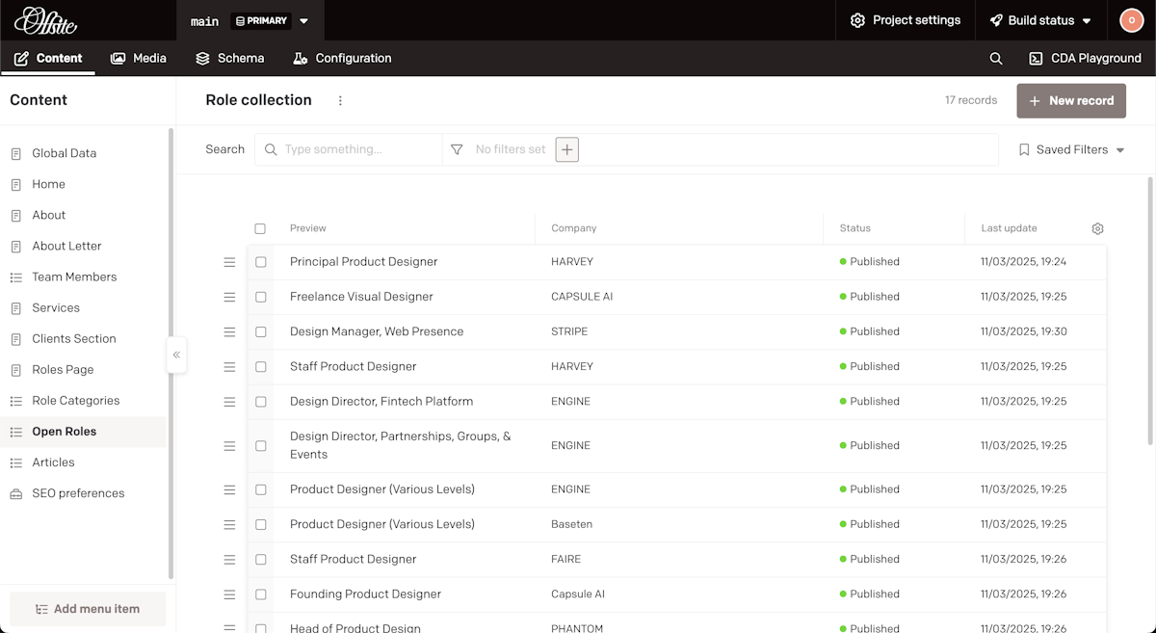
Task: Create a New record
Action: click(1070, 101)
